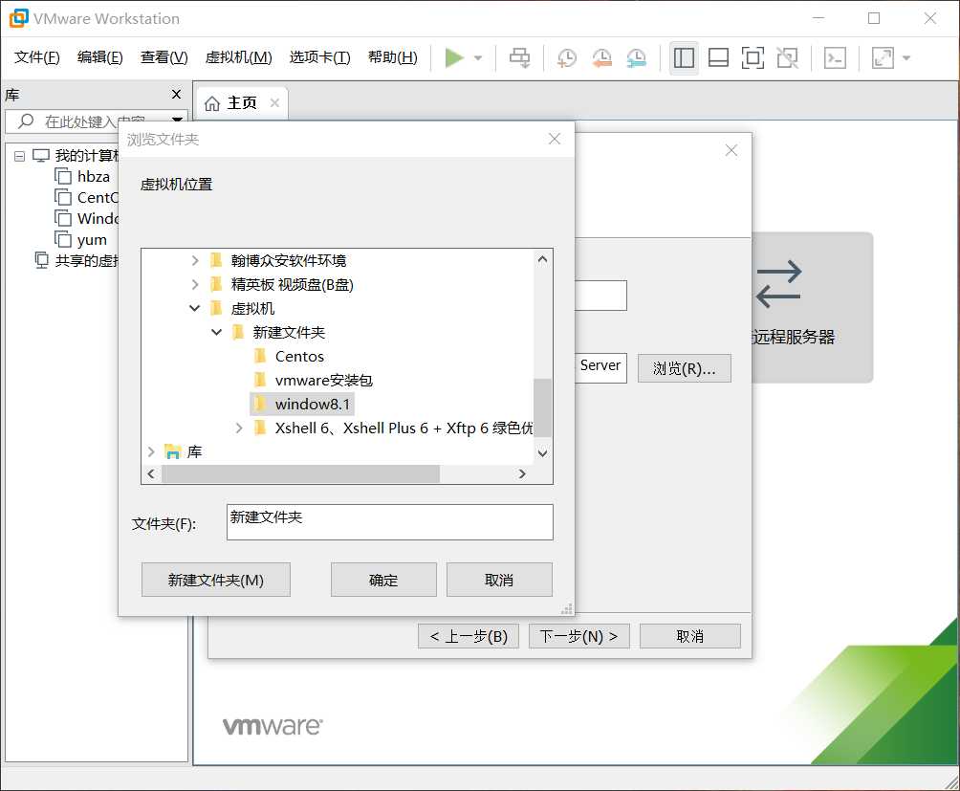
Task: Collapse the 新建文件夹 tree folder
Action: 217,333
